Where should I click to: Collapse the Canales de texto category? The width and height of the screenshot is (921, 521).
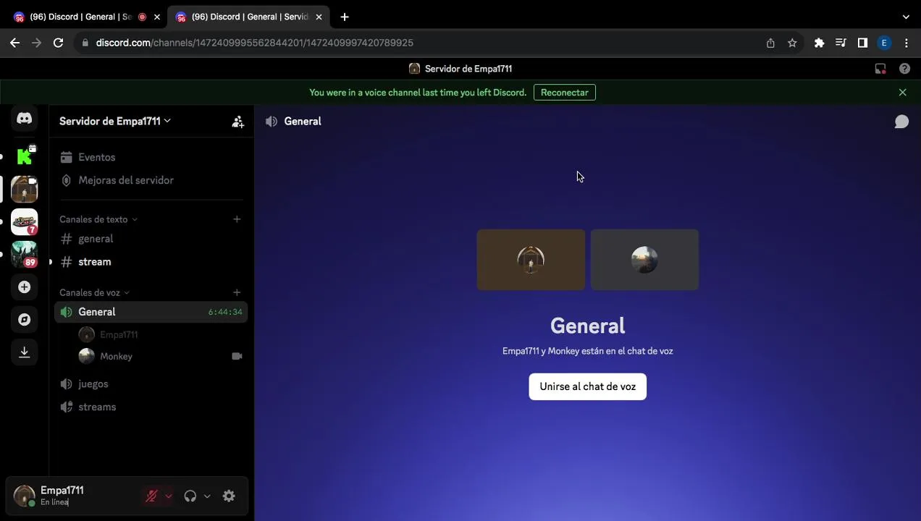[98, 219]
